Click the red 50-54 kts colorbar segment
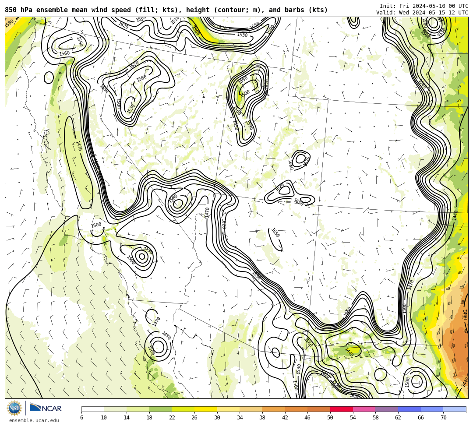This screenshot has width=473, height=426. (x=342, y=409)
